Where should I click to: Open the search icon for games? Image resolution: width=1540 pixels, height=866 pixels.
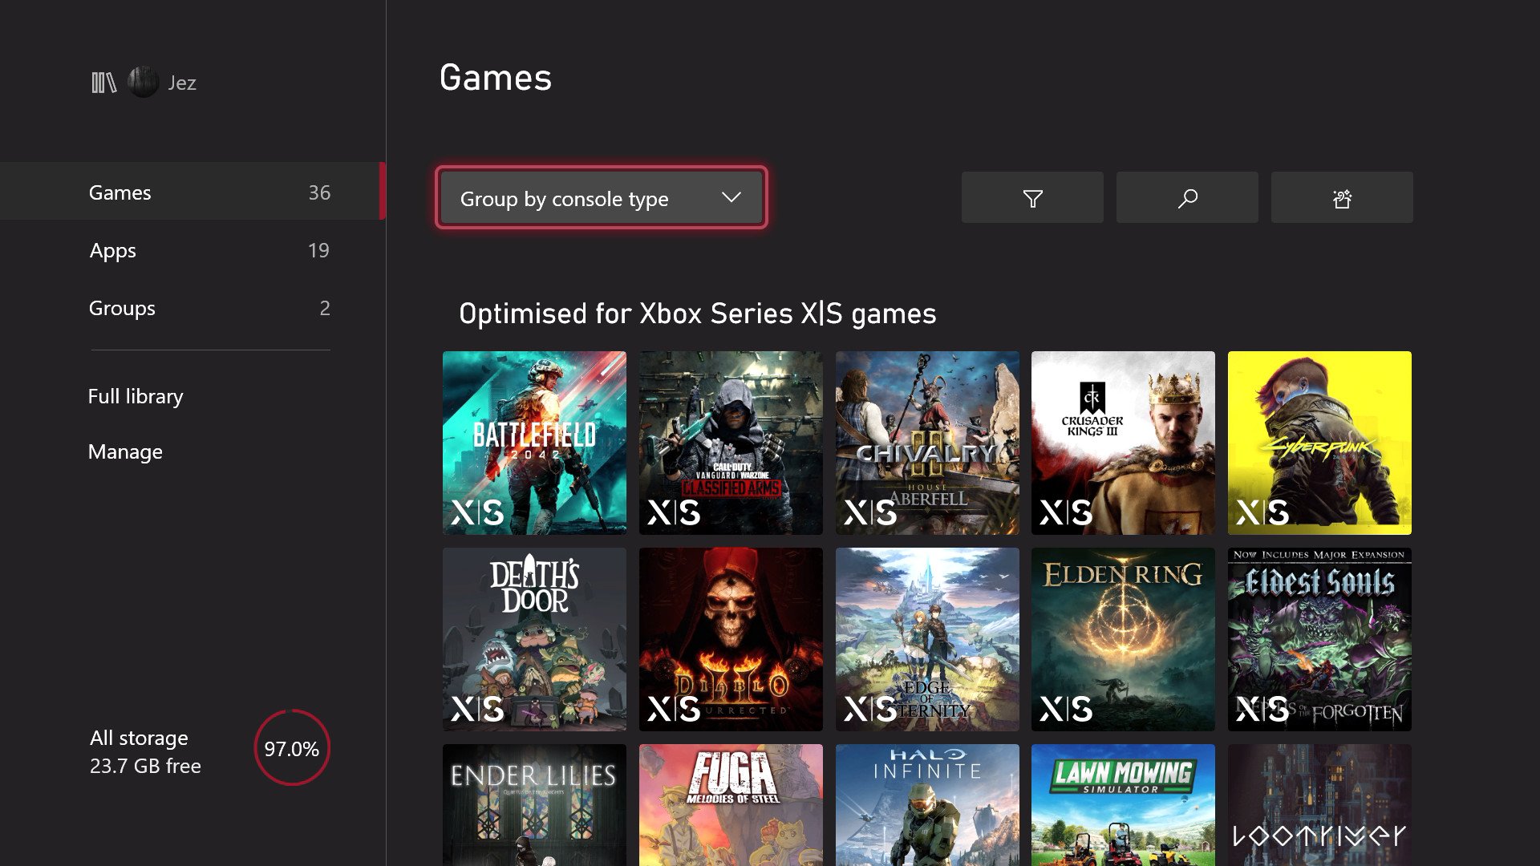click(1185, 198)
